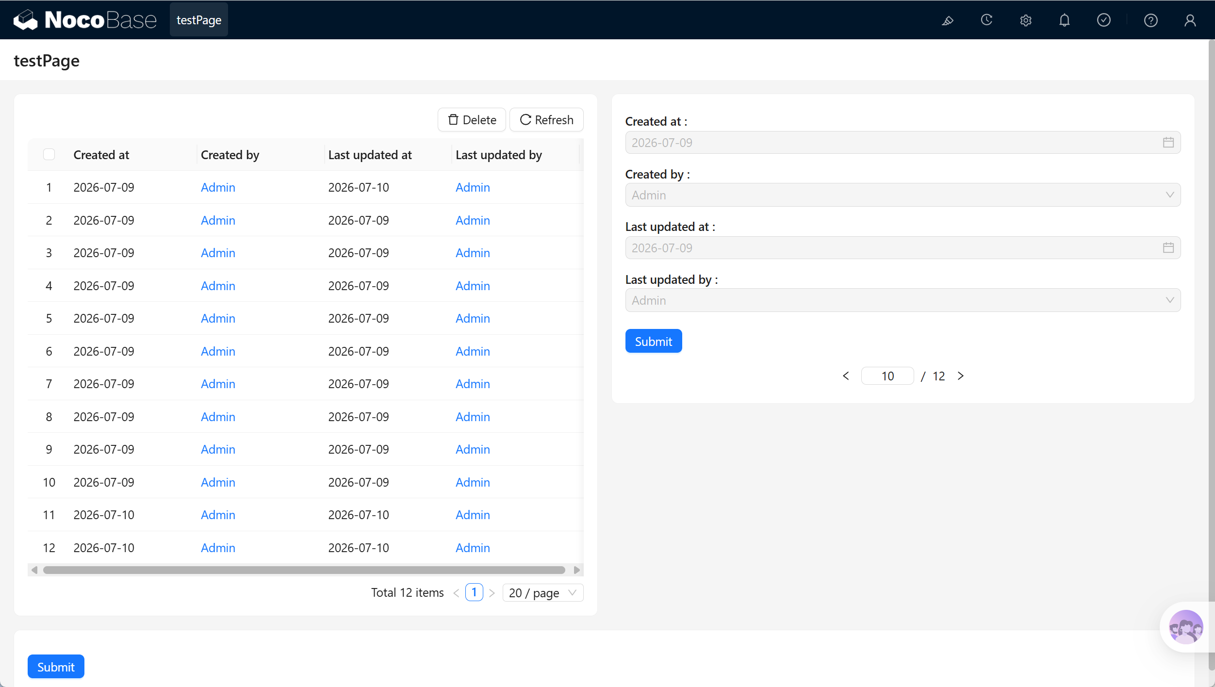Open Created by Admin link in row 3
Viewport: 1215px width, 687px height.
coord(218,253)
